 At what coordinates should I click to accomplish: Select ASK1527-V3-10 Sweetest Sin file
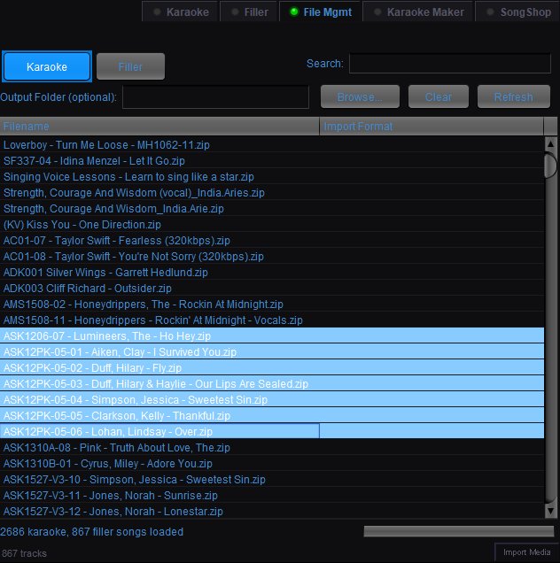click(272, 479)
